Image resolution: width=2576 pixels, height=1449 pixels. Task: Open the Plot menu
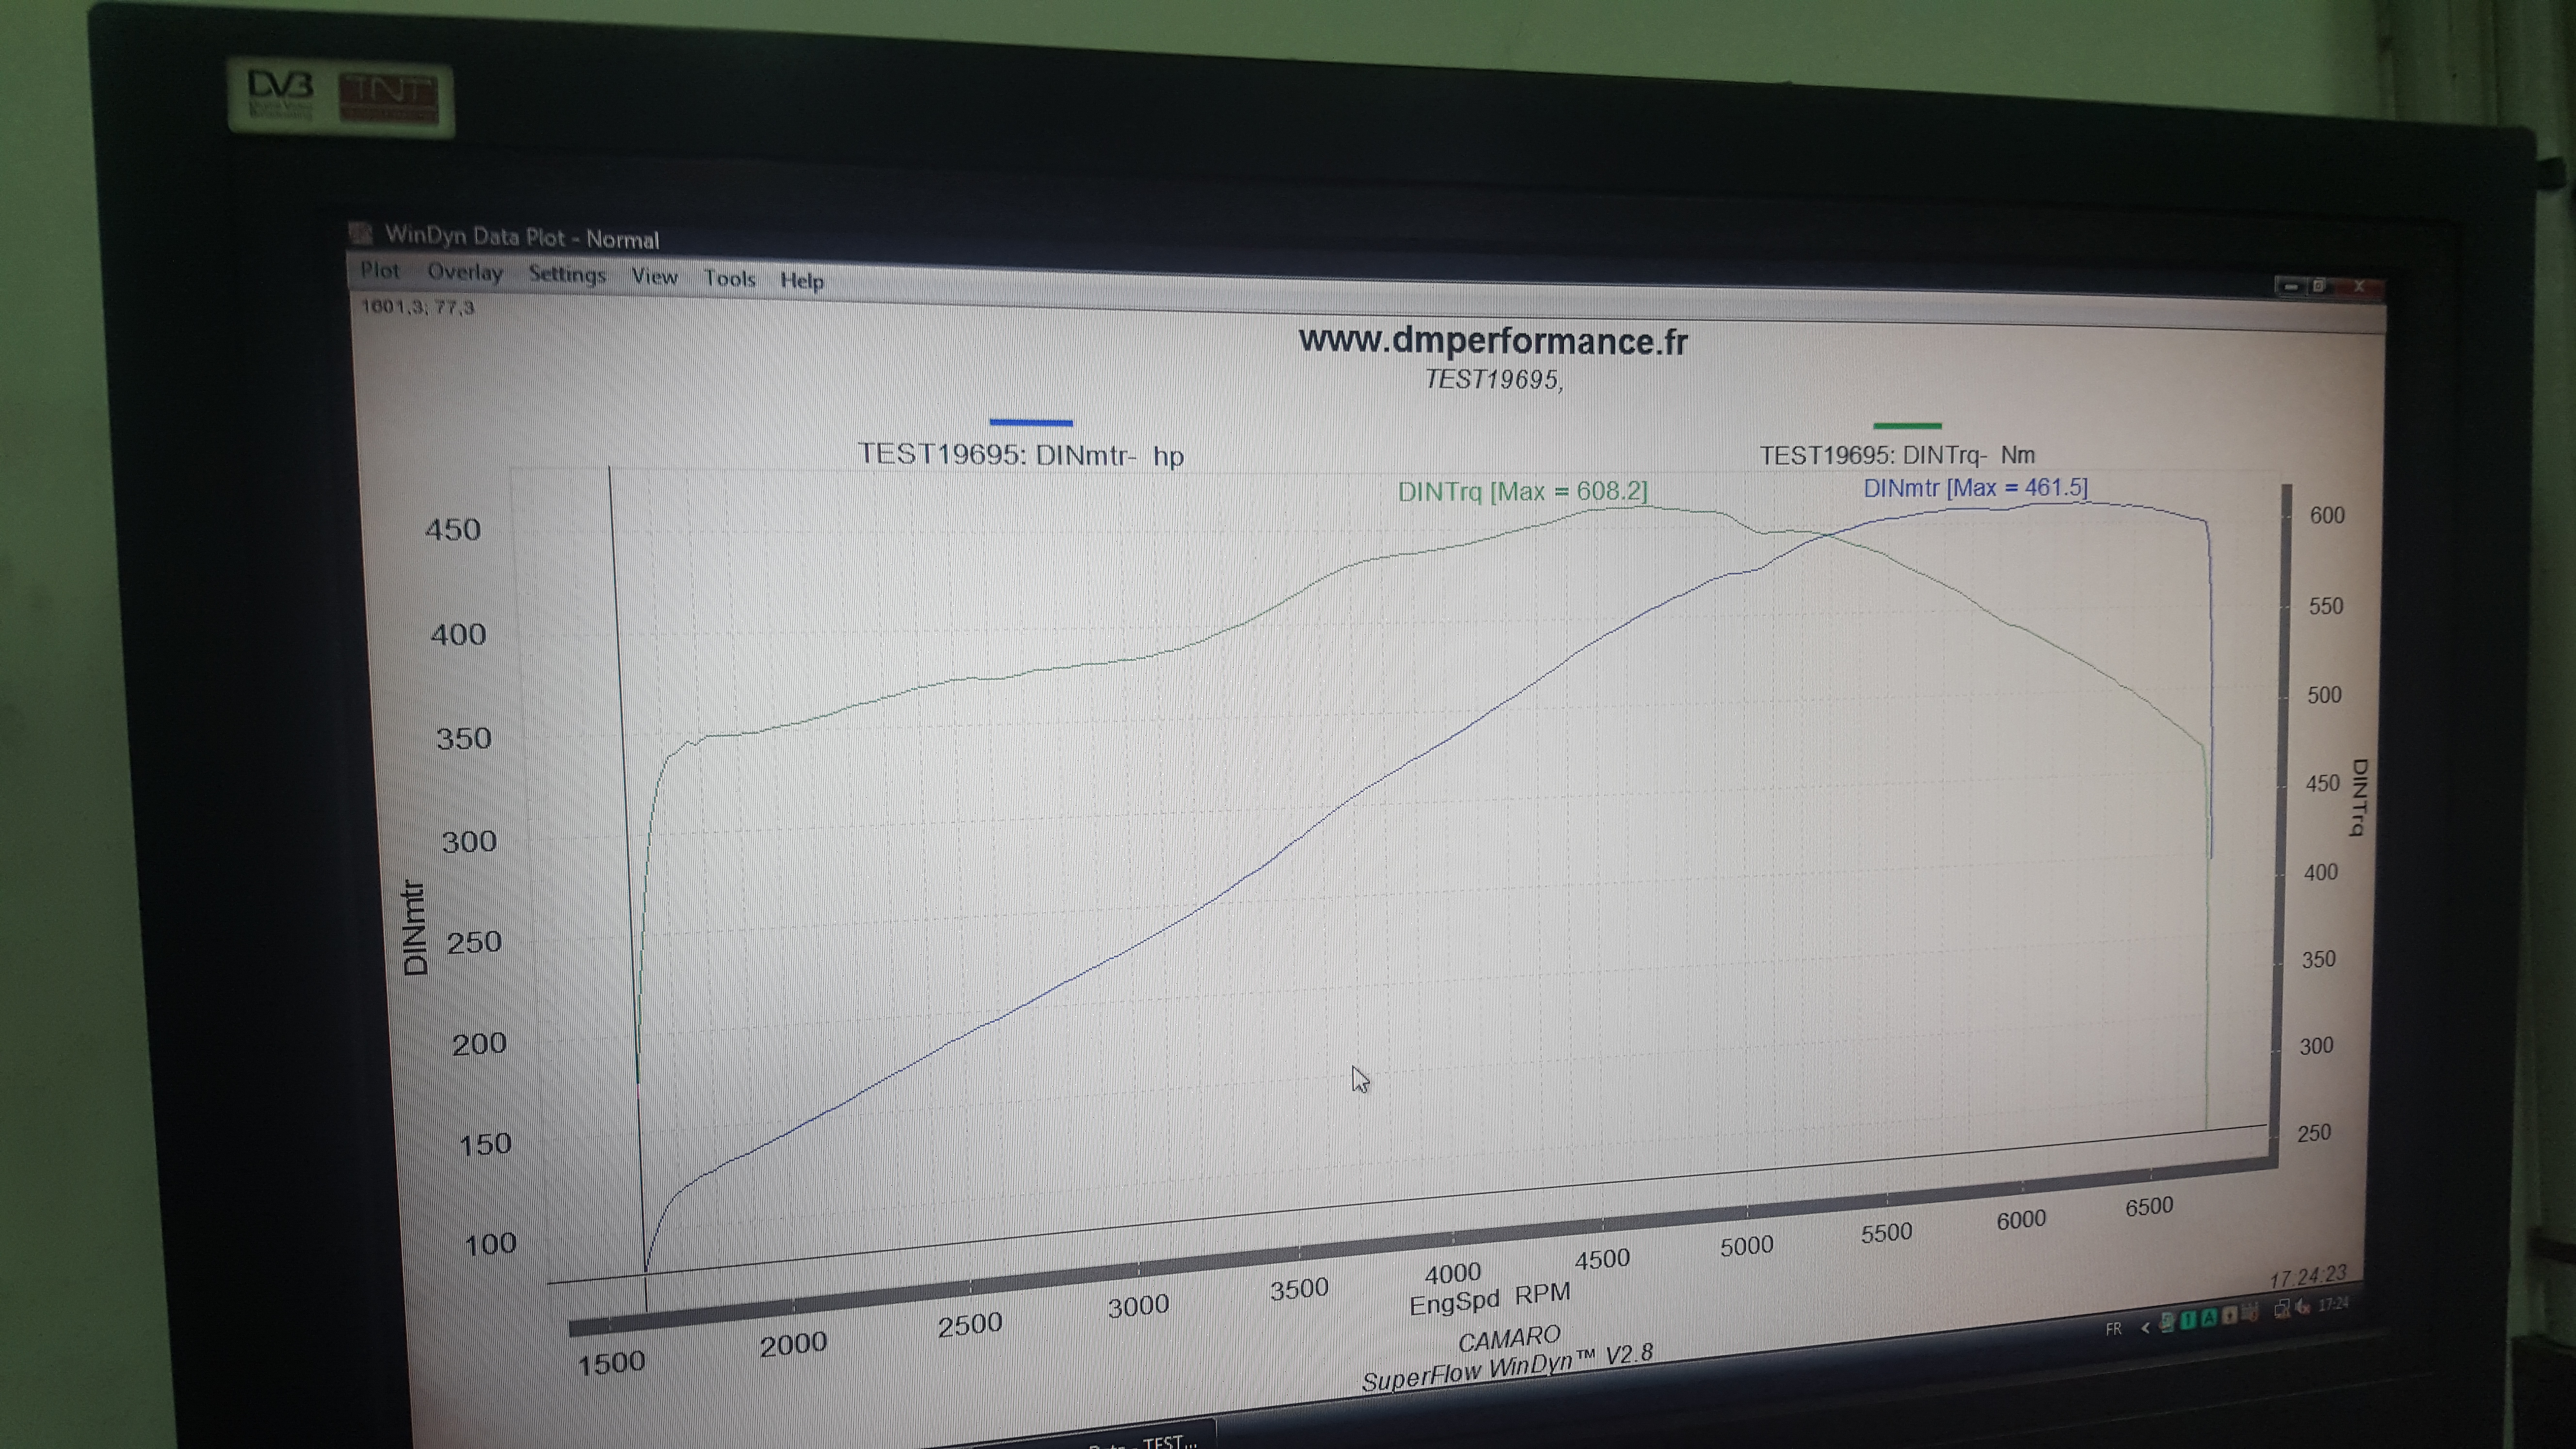point(379,270)
